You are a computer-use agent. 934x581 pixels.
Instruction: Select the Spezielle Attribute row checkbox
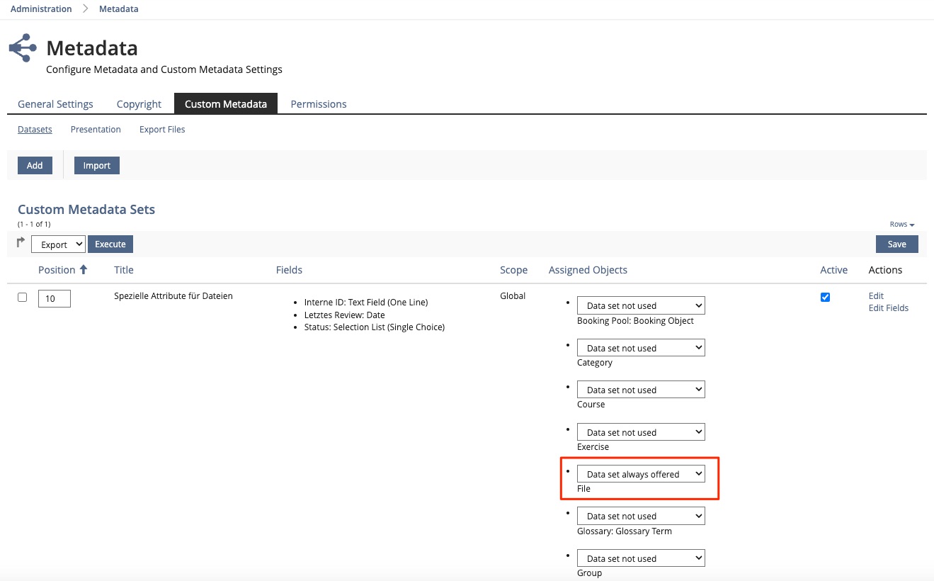pyautogui.click(x=22, y=298)
